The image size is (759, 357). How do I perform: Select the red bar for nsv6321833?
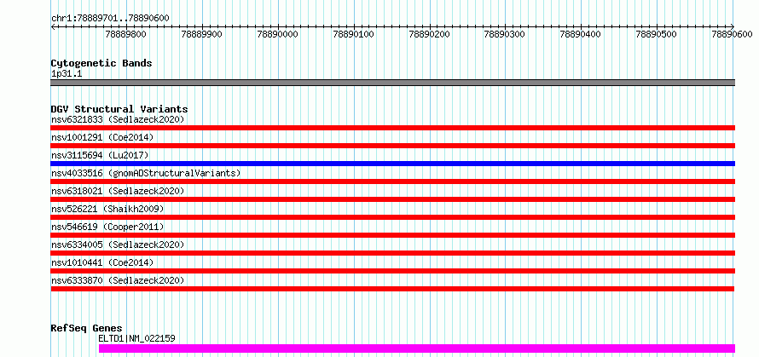pyautogui.click(x=393, y=128)
